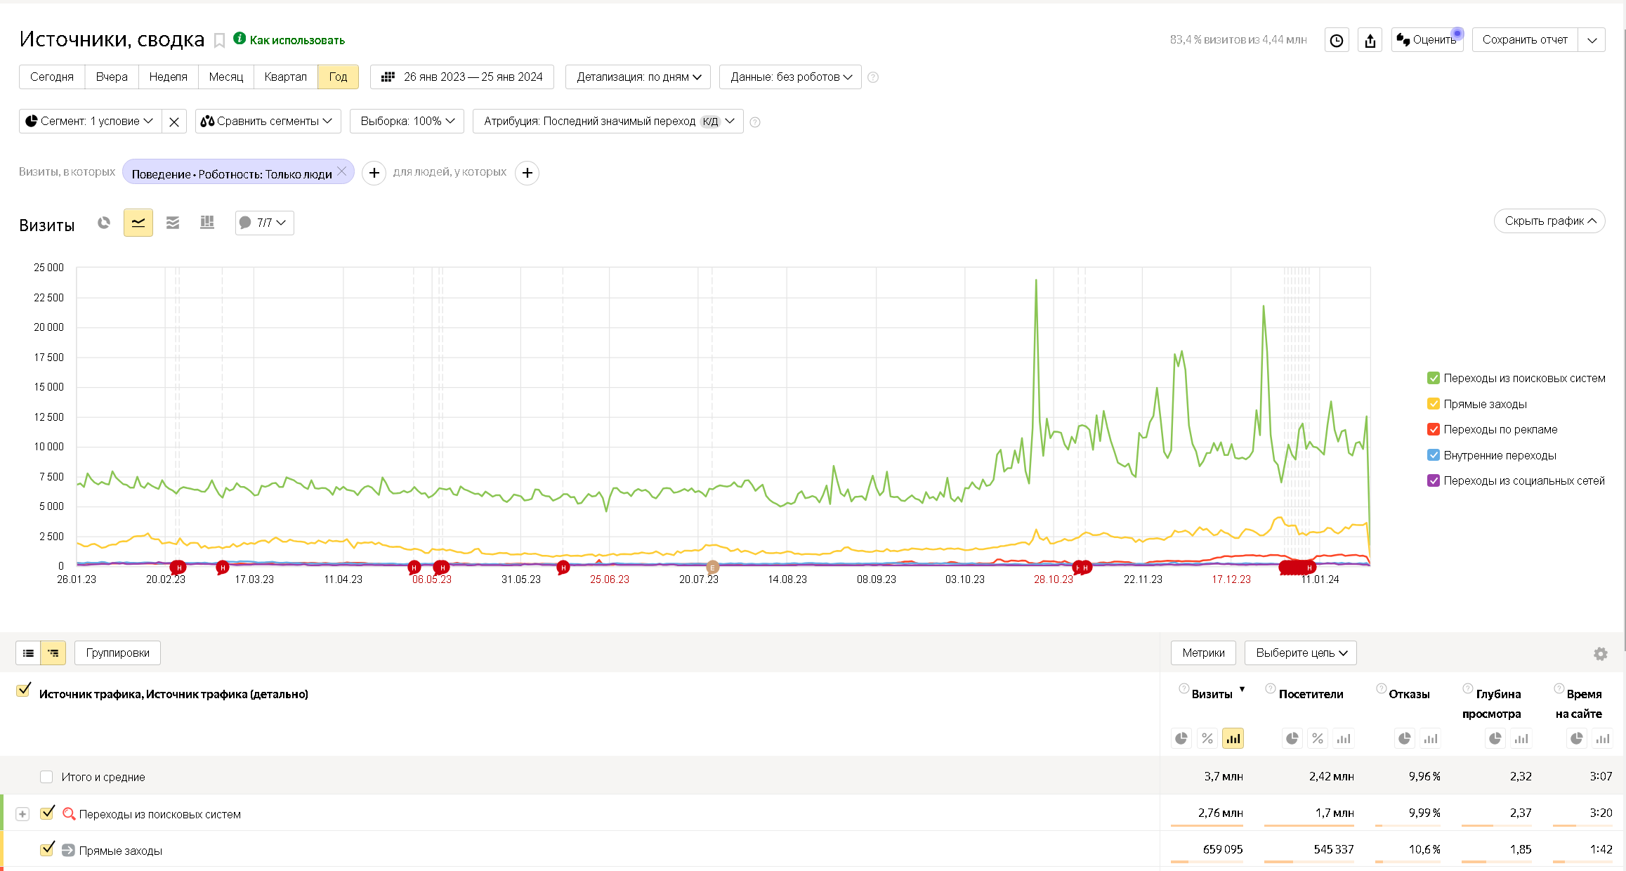Show Визиты column as percent

pos(1207,738)
